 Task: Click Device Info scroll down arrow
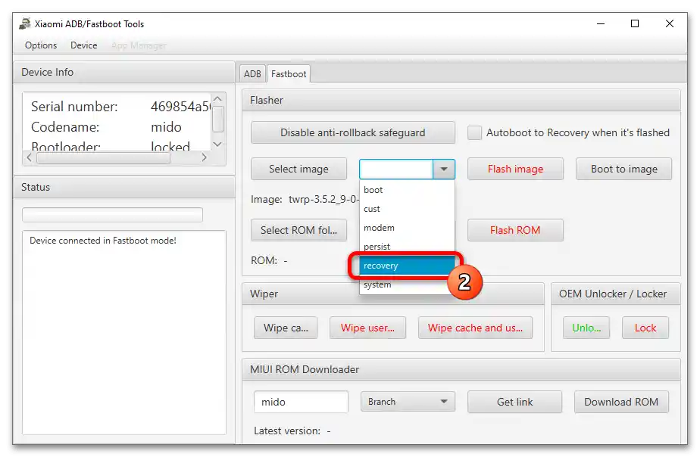point(218,145)
